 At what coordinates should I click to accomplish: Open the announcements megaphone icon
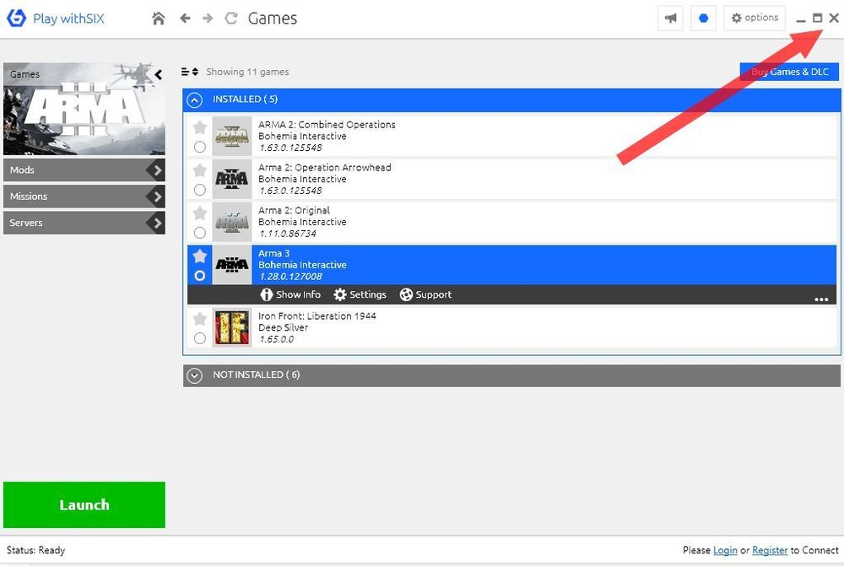(671, 19)
